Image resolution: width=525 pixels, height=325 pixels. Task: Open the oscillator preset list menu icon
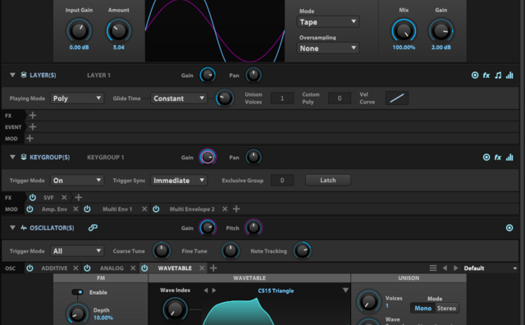(433, 268)
